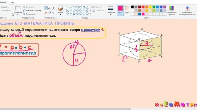The width and height of the screenshot is (197, 110).
Task: Choose the Up arrow shape
Action: [87, 10]
